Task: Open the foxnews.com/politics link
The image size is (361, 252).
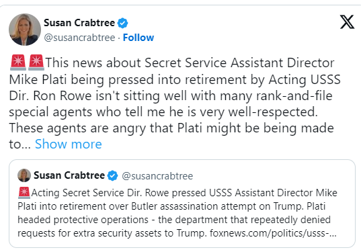Action: pos(273,233)
